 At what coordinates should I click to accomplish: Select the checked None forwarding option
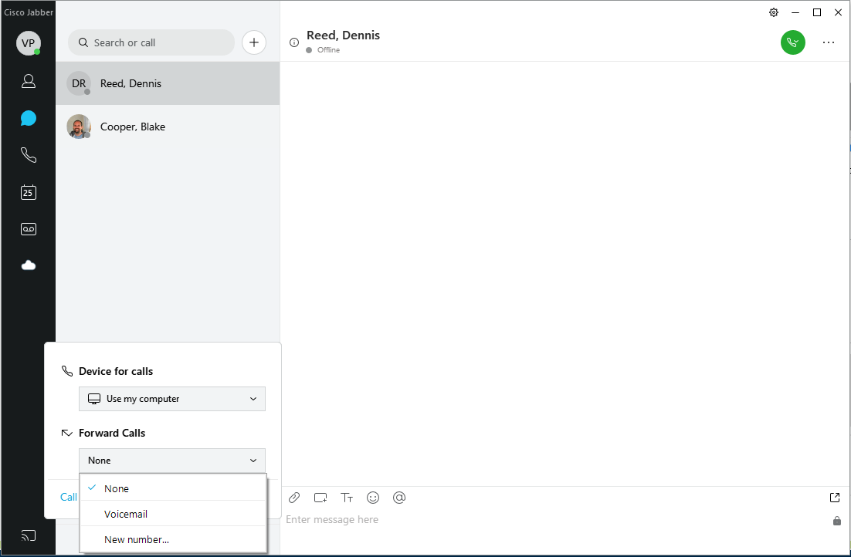tap(117, 488)
